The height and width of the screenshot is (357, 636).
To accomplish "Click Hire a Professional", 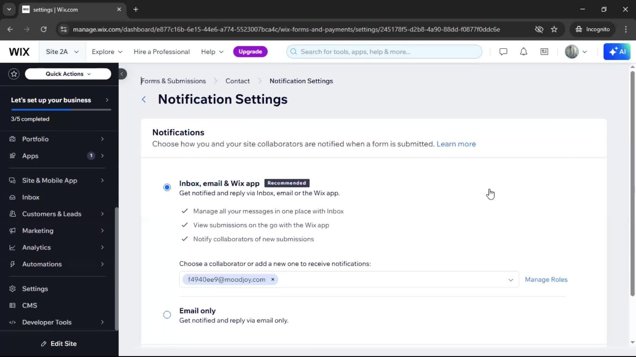I will click(162, 52).
